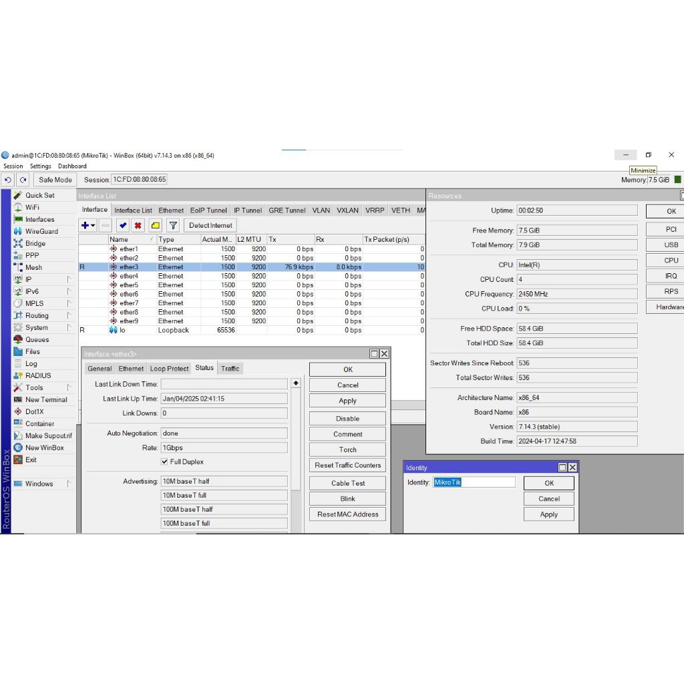Click Torch in ether3 dialog
The image size is (684, 684).
pos(347,450)
